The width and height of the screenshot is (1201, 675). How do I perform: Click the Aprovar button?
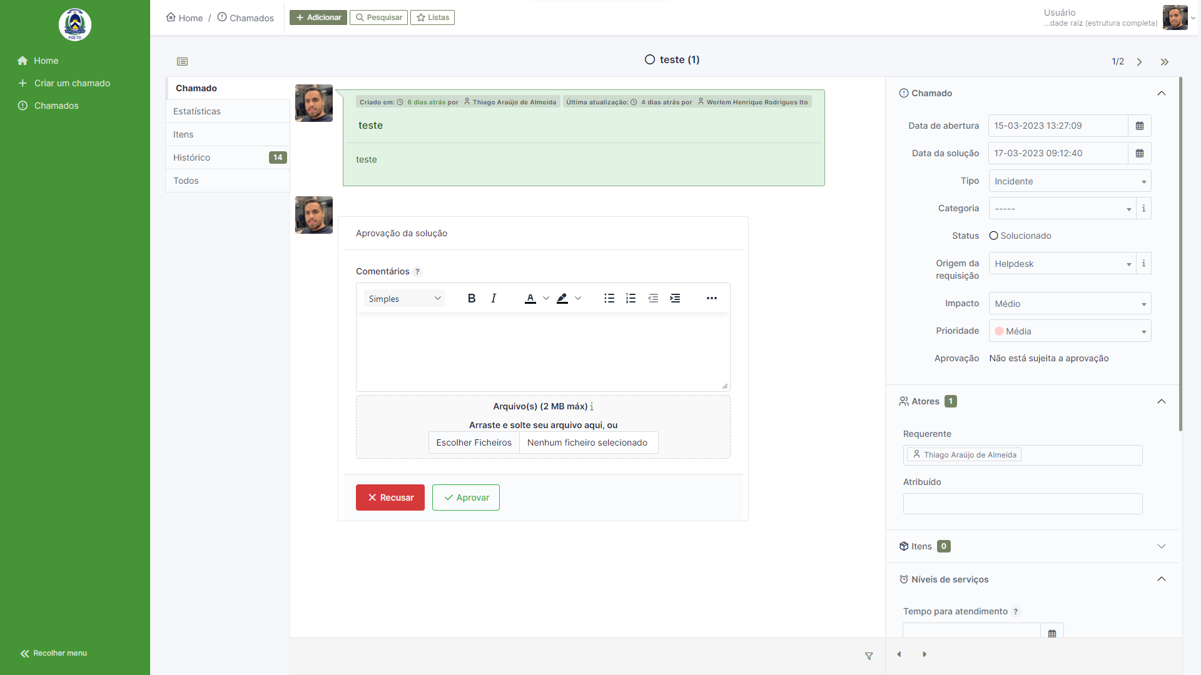[x=465, y=497]
